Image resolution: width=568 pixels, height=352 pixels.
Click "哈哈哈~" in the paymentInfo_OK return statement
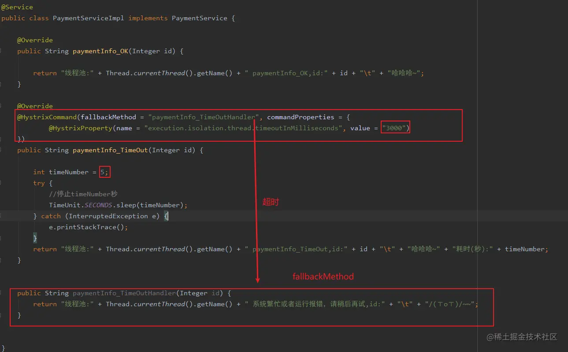(x=404, y=73)
